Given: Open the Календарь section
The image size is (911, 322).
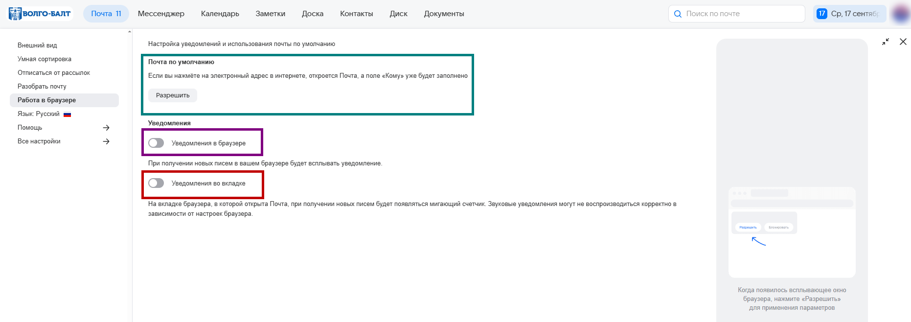Looking at the screenshot, I should coord(220,14).
